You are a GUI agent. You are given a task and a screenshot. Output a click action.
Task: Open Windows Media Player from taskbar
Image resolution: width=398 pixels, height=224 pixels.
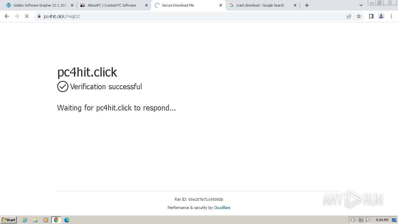46,220
